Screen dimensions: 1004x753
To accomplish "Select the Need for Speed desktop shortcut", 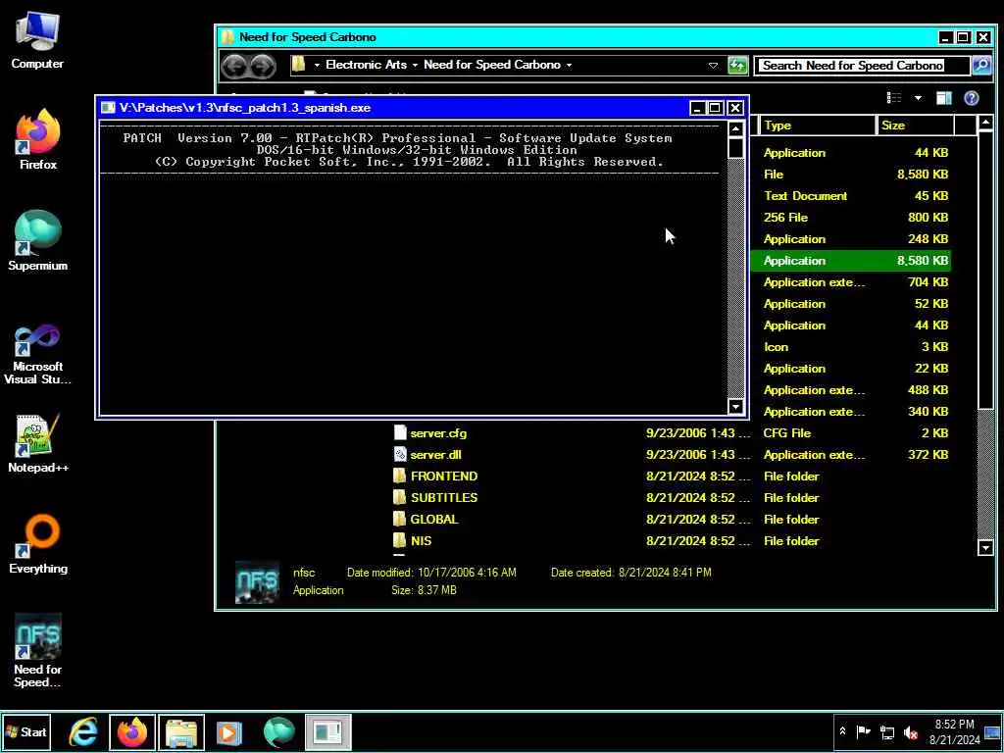I will click(37, 651).
